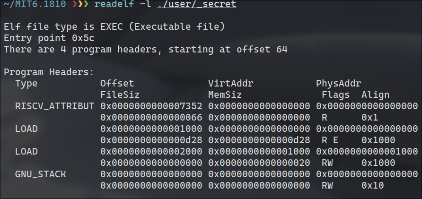Select the Elf file type EXEC line
Viewport: 422px width, 199px height.
[114, 26]
